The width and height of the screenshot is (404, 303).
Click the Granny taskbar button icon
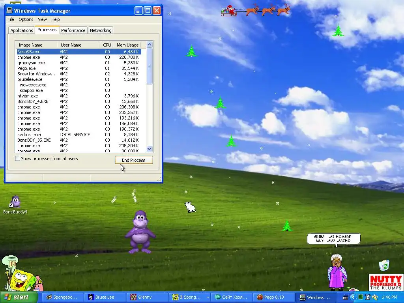pyautogui.click(x=133, y=297)
